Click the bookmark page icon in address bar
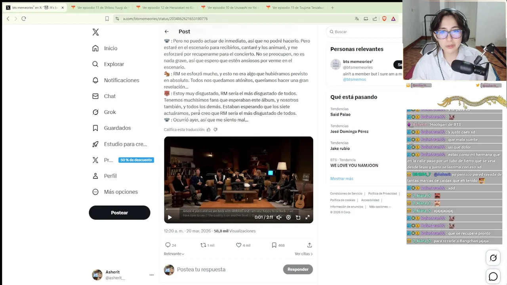 click(107, 19)
